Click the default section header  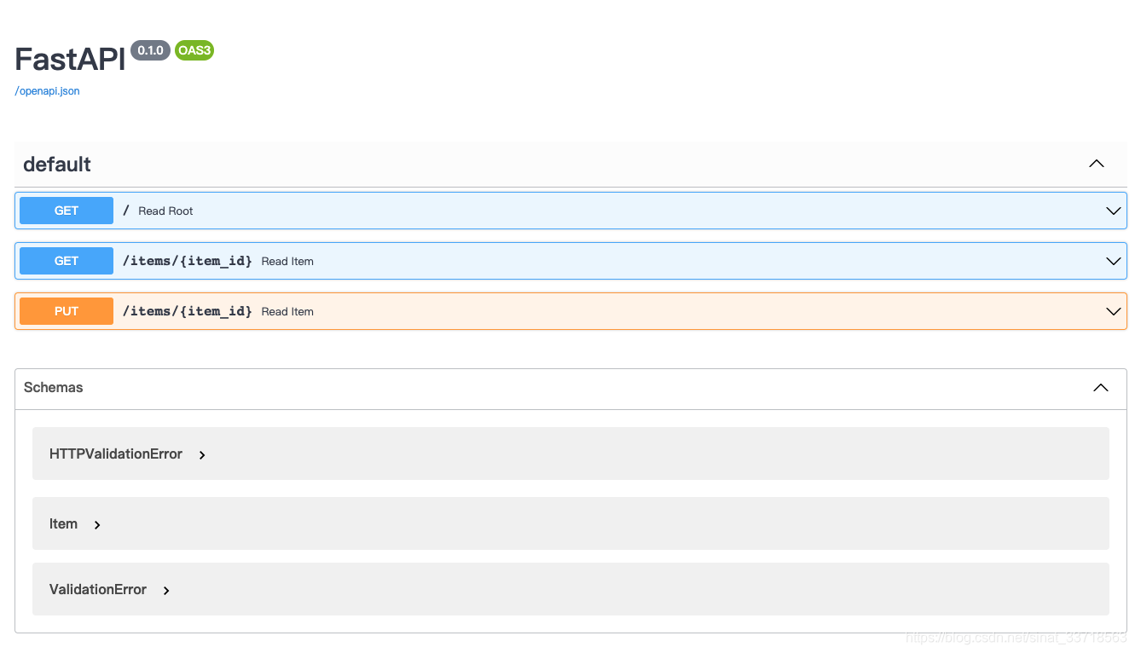click(56, 164)
